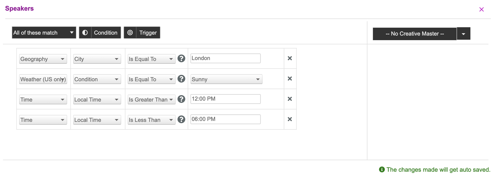This screenshot has width=491, height=180.
Task: Change the Is Greater Than operator
Action: point(152,99)
